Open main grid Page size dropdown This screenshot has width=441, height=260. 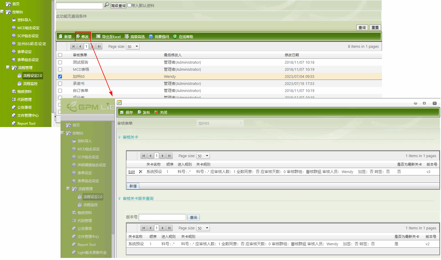coord(133,46)
